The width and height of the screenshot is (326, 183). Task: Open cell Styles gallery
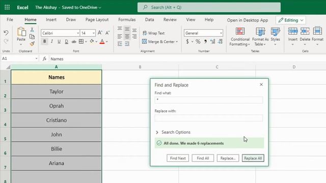tap(275, 37)
